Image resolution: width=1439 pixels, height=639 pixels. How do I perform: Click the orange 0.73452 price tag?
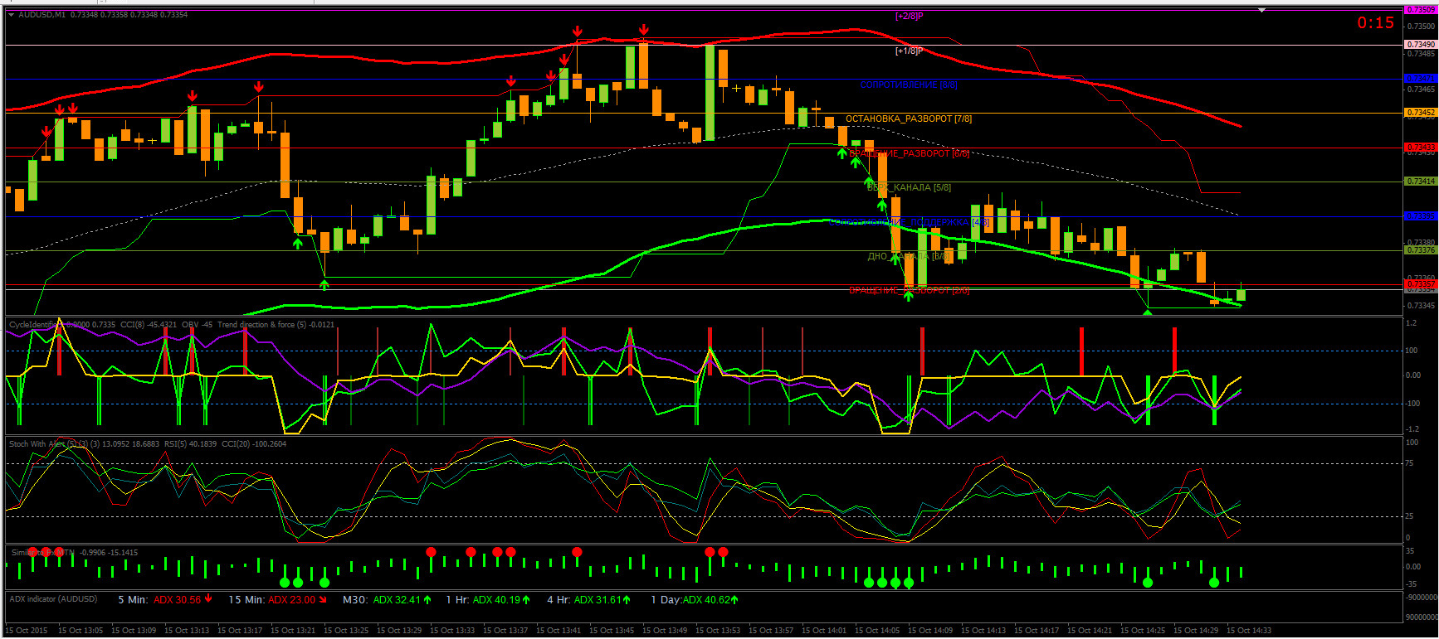(1421, 113)
